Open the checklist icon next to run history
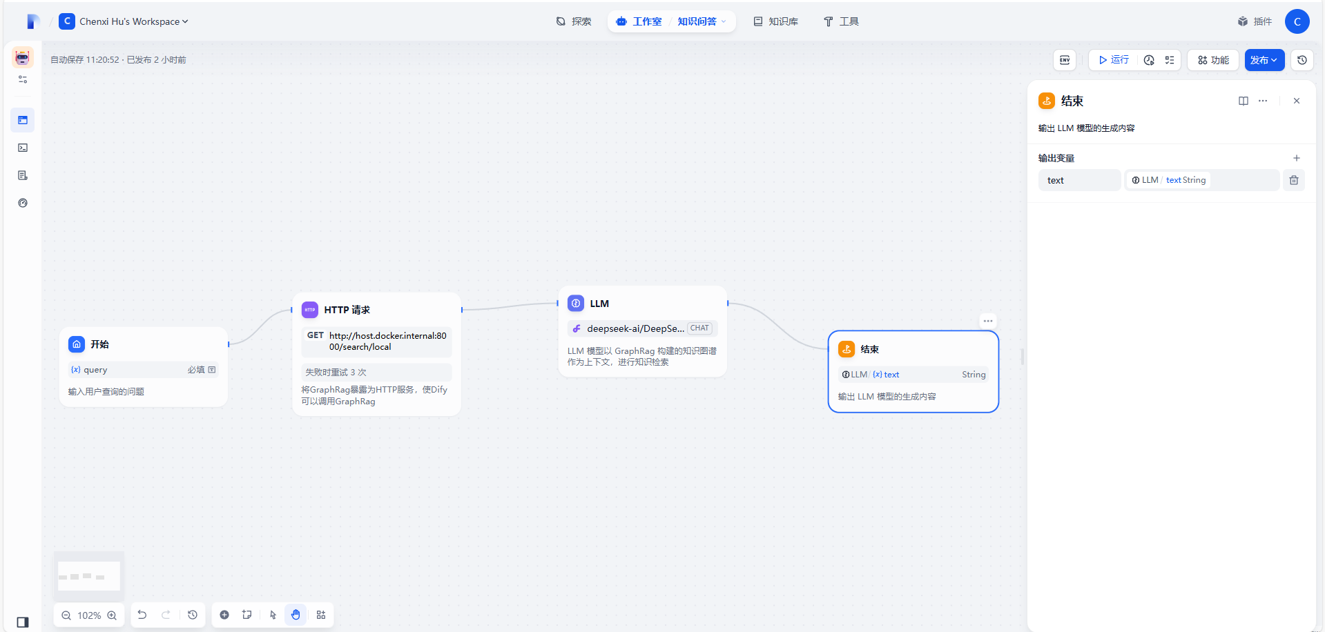Viewport: 1325px width, 632px height. click(x=1169, y=60)
